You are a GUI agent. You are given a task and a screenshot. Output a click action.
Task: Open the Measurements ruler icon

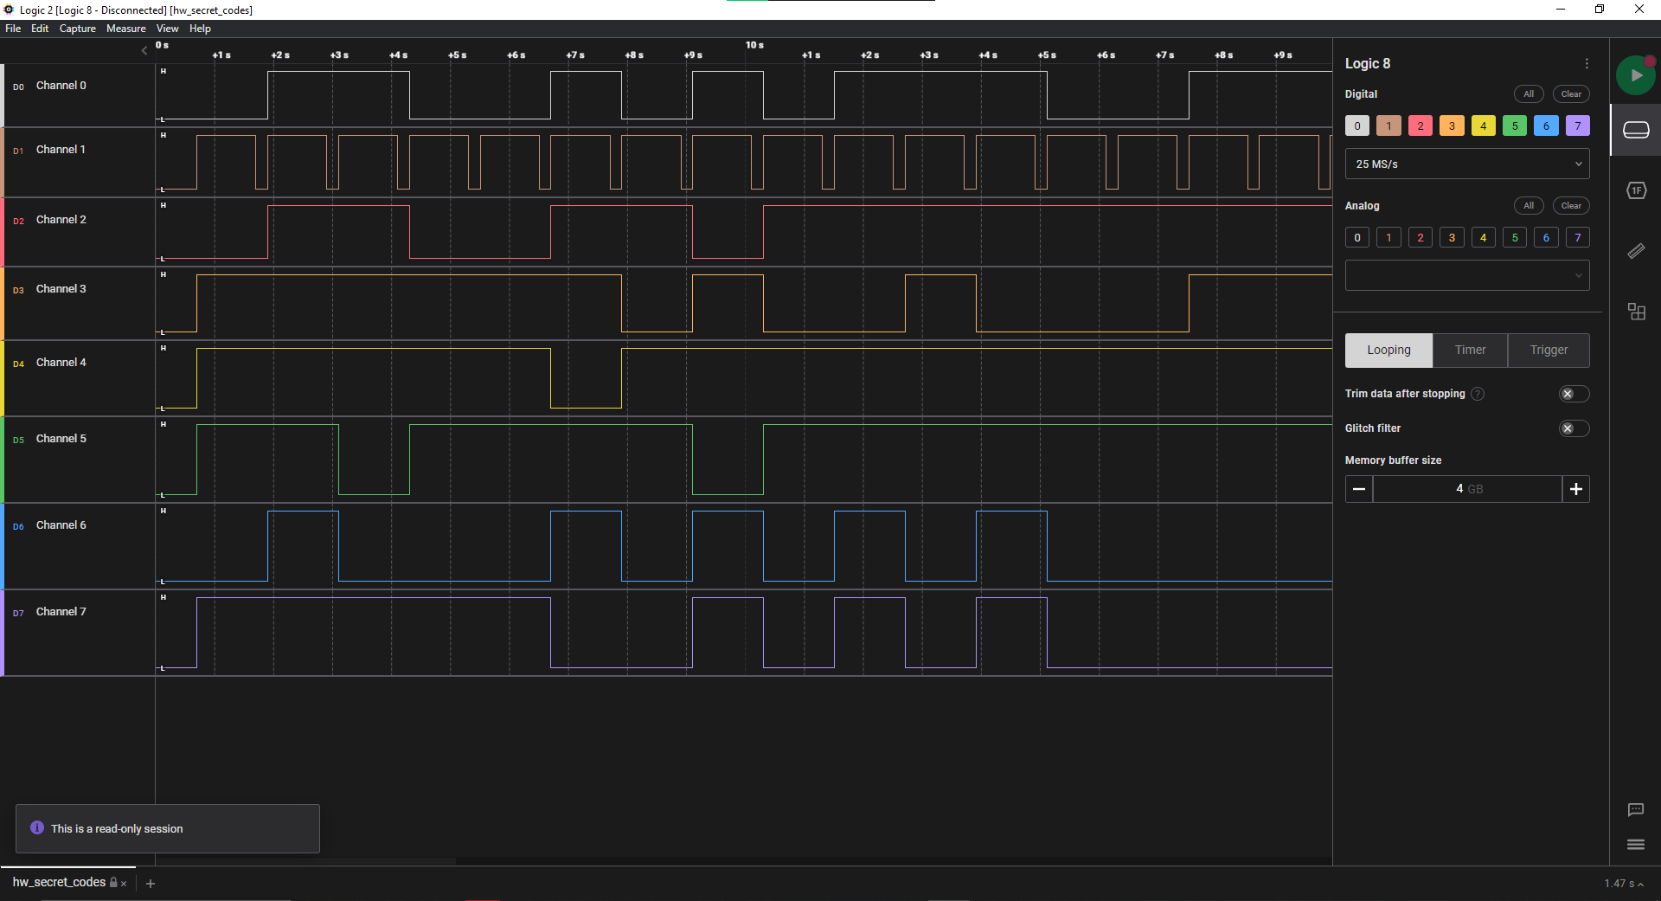coord(1636,251)
